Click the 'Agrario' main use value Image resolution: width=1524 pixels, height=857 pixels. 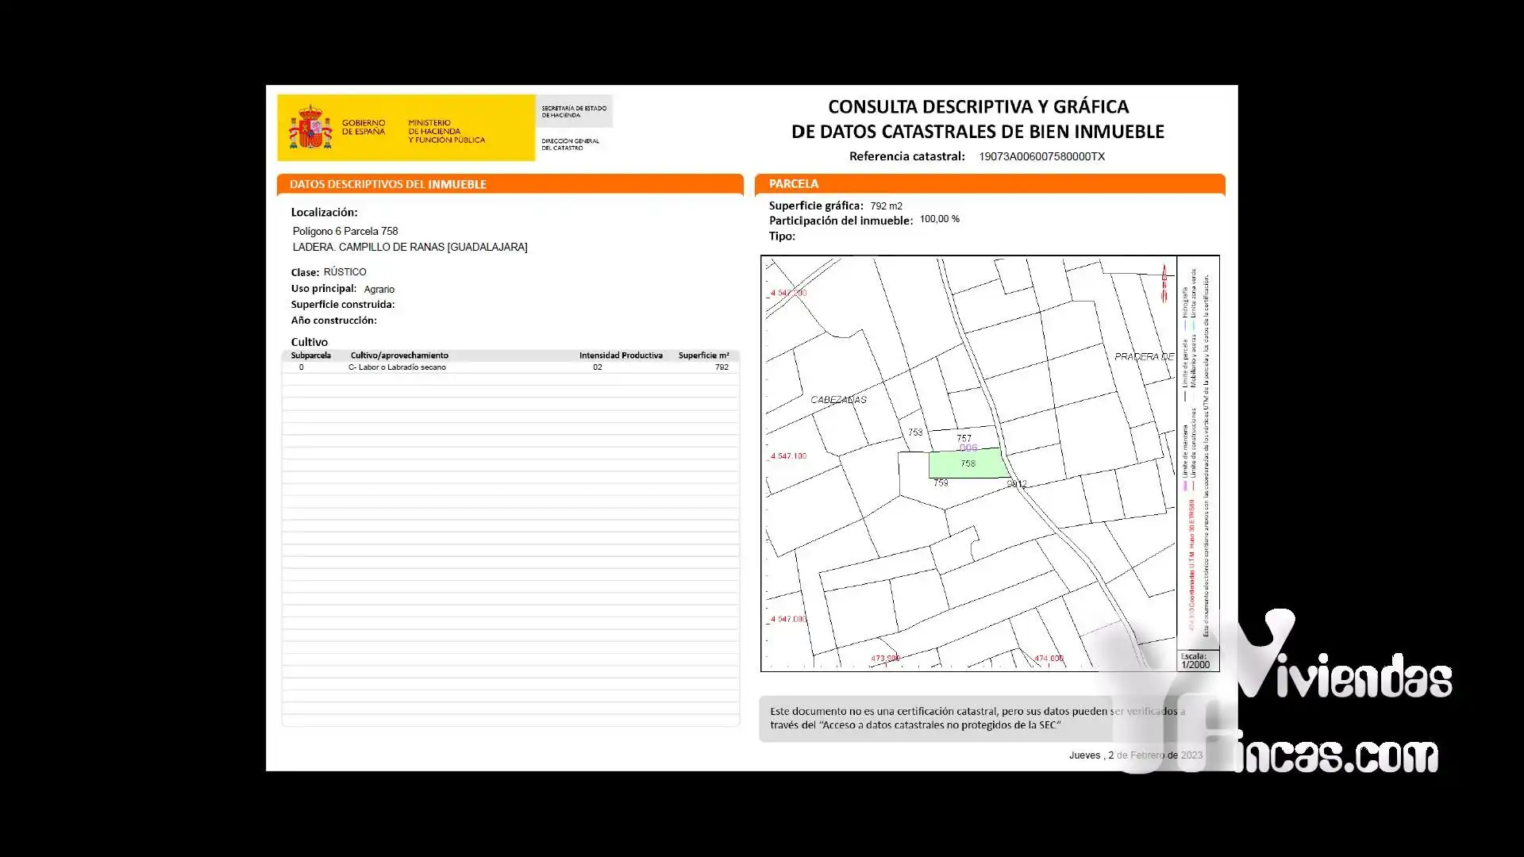379,290
